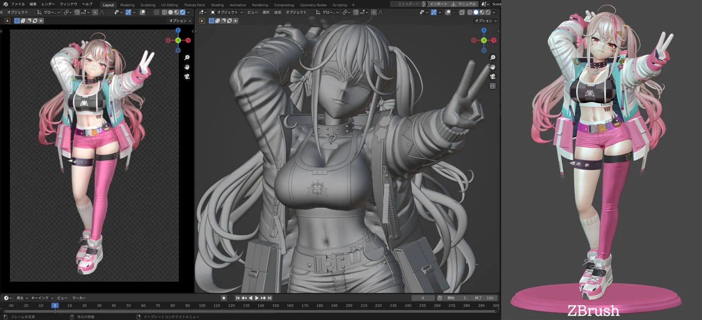Open the ウィンドウ menu
This screenshot has height=320, width=702.
pyautogui.click(x=68, y=4)
